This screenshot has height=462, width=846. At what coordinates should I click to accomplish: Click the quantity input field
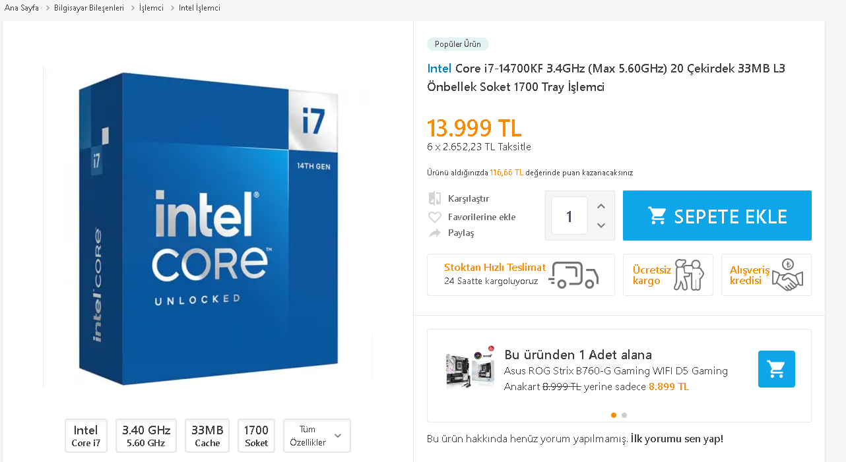coord(569,216)
